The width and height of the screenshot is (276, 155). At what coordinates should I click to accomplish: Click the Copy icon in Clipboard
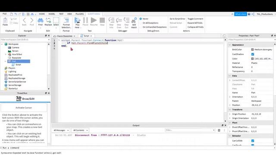click(x=12, y=23)
